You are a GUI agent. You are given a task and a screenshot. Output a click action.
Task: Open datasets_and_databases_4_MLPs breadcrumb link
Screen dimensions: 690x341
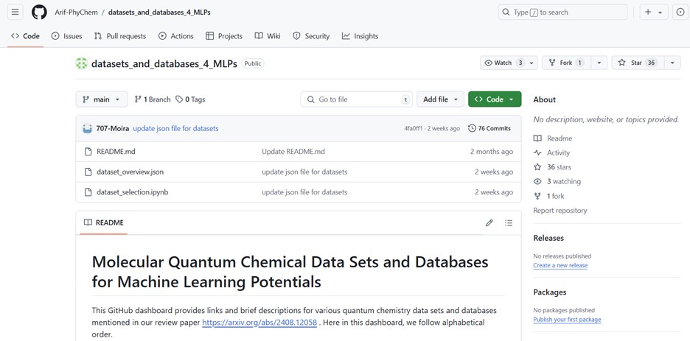tap(159, 13)
